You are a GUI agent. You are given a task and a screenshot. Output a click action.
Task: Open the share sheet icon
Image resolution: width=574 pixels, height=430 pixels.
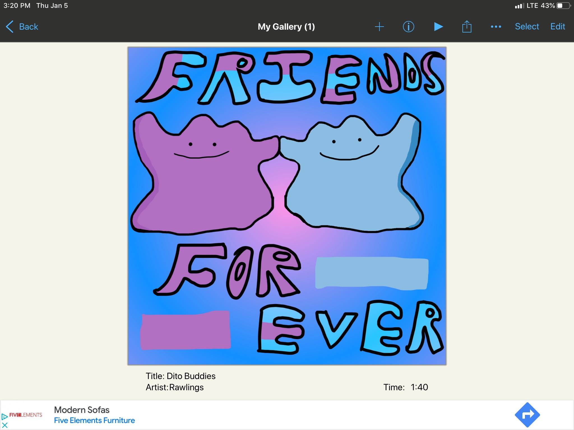point(467,27)
